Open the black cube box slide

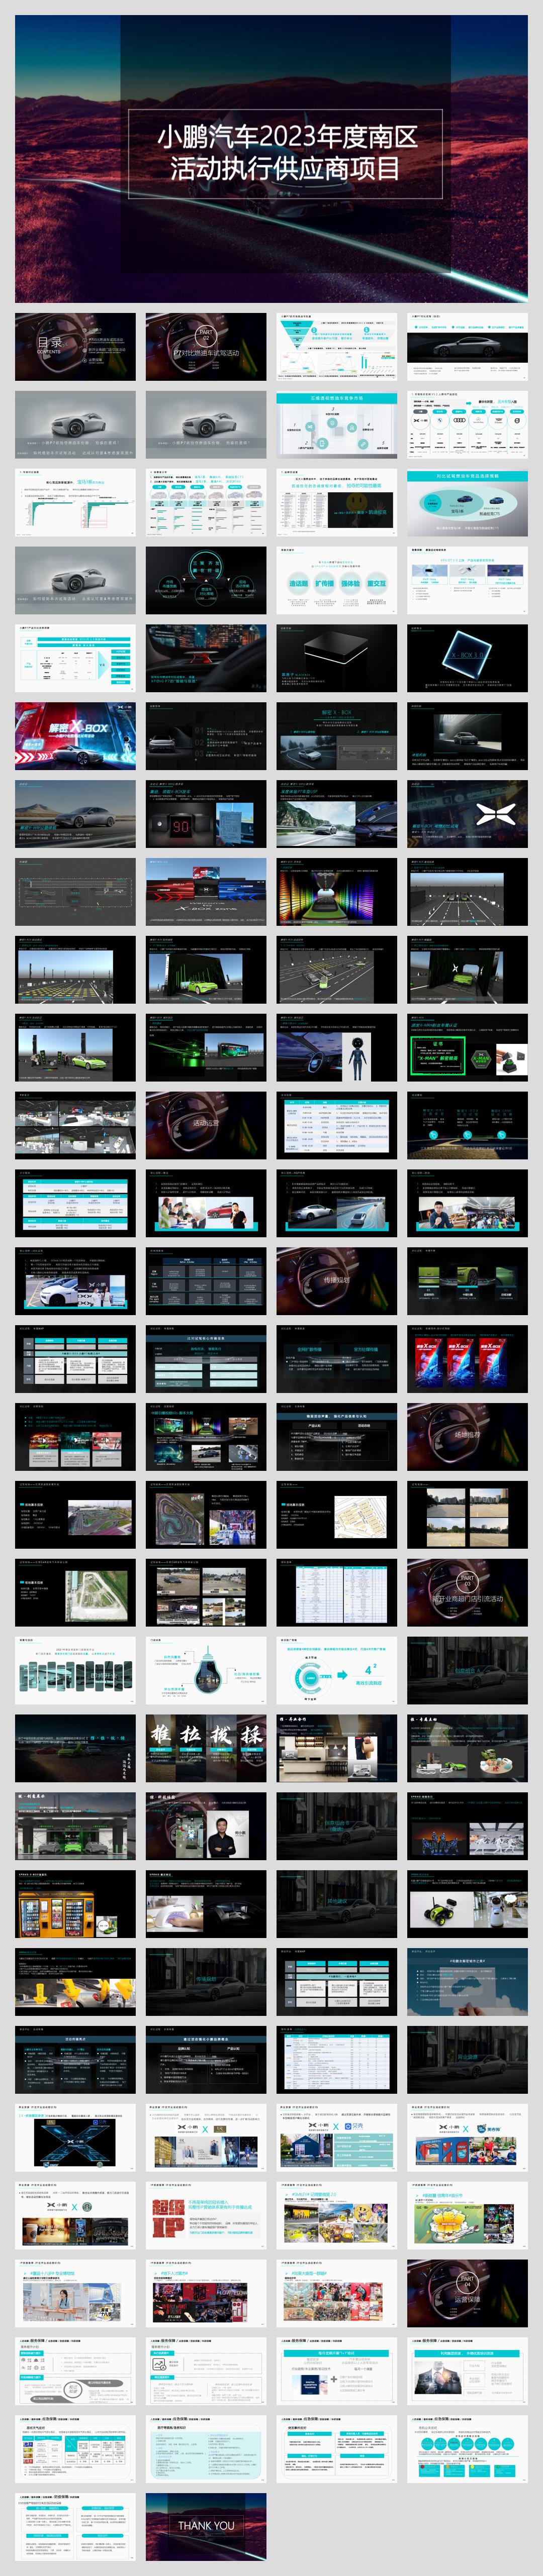[336, 657]
